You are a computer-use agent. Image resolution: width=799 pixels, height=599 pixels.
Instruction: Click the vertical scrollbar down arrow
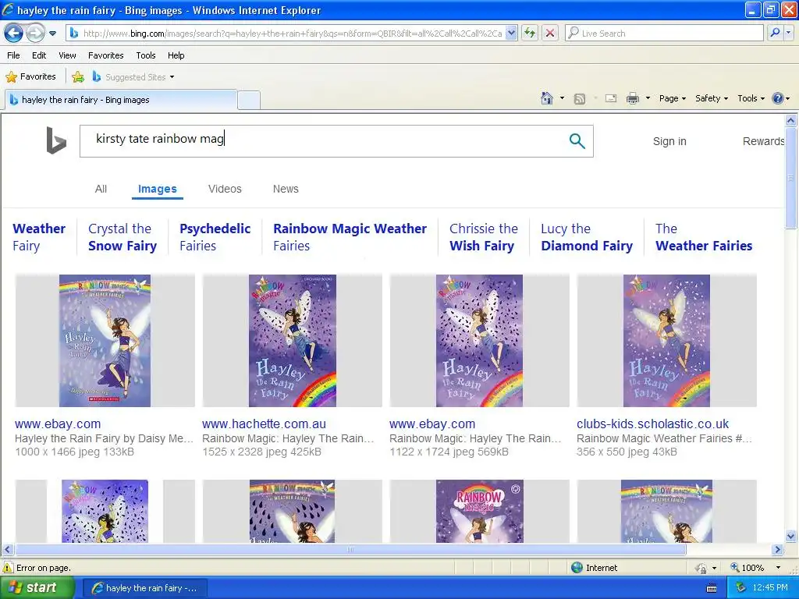pyautogui.click(x=790, y=536)
